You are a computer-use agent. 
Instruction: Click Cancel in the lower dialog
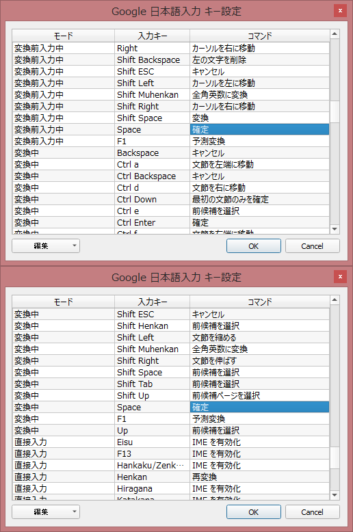tap(312, 512)
